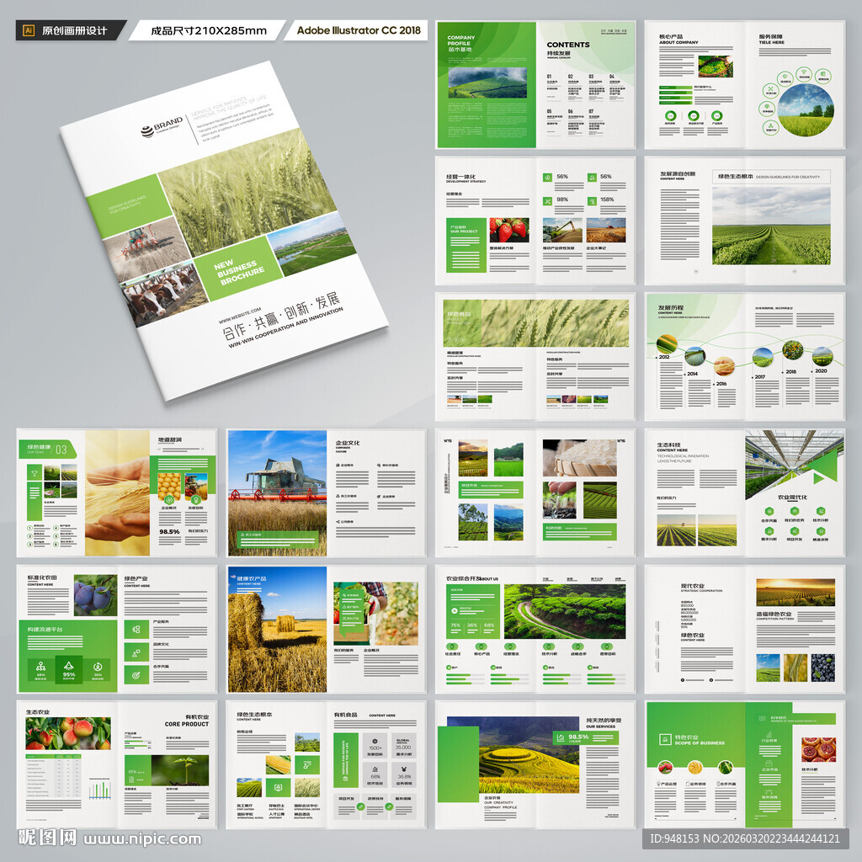Image resolution: width=862 pixels, height=862 pixels.
Task: Click the 2014 timeline year
Action: pos(692,374)
